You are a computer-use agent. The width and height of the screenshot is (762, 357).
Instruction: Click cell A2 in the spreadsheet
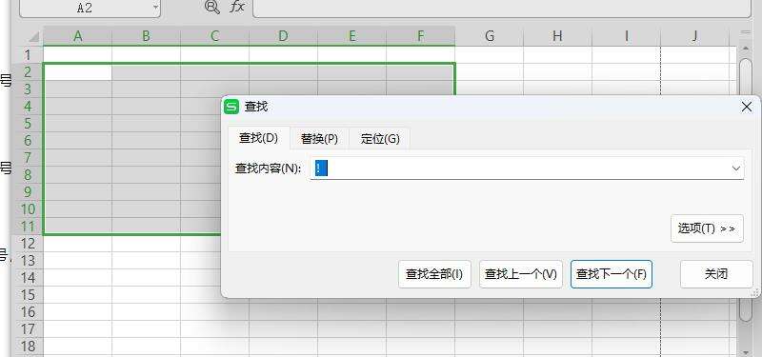[78, 72]
